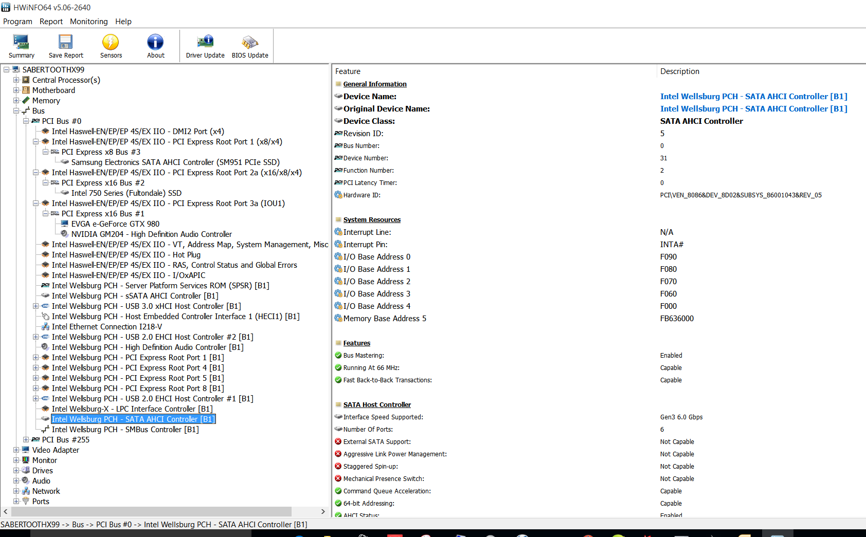Image resolution: width=866 pixels, height=537 pixels.
Task: Open the Sensors lightning icon
Action: [111, 42]
